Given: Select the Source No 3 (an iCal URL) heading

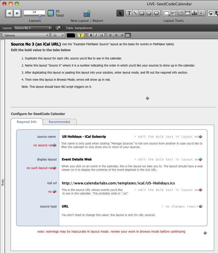Looking at the screenshot, I should pos(36,44).
